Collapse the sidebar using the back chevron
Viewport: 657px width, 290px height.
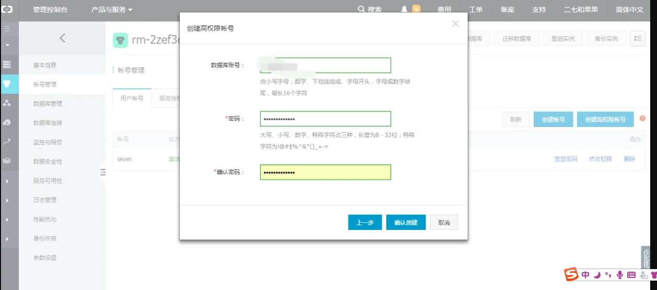(62, 38)
